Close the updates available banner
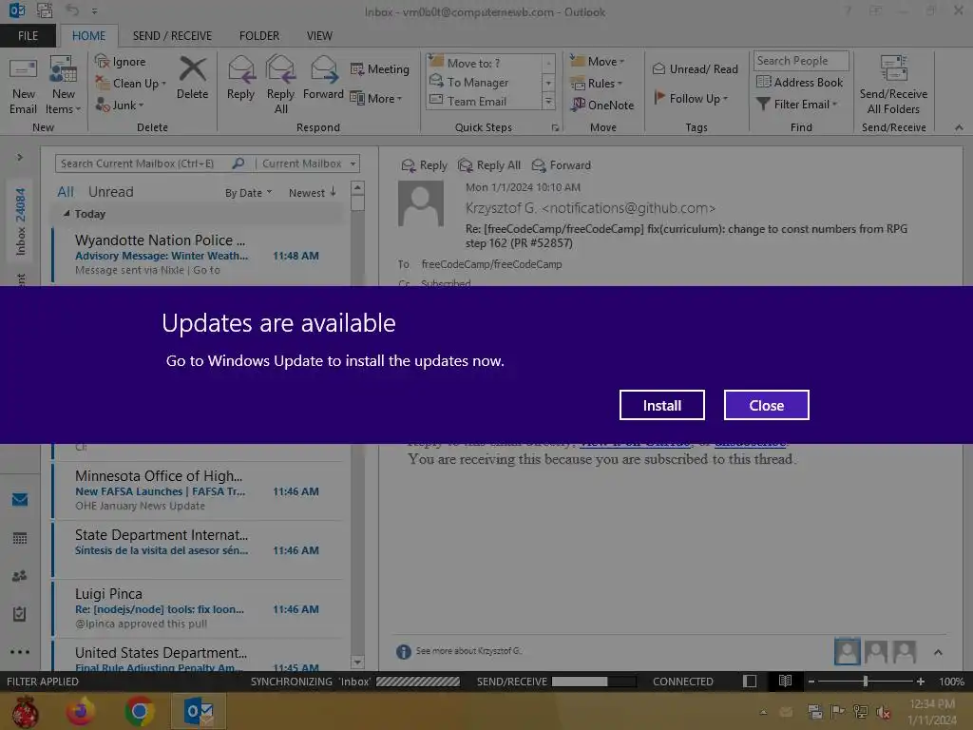973x730 pixels. [767, 405]
